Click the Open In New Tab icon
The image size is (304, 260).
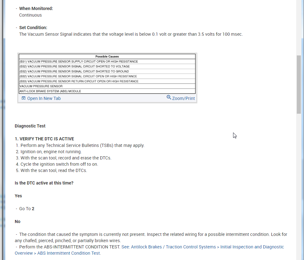[x=24, y=98]
